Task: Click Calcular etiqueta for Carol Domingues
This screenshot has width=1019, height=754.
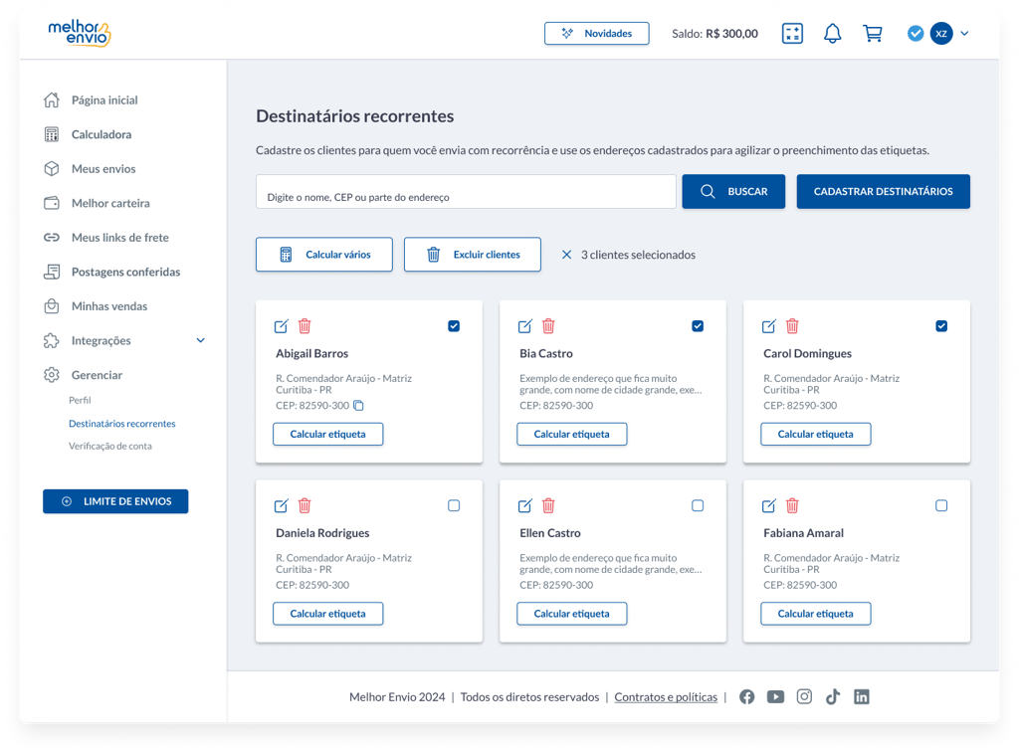Action: (x=816, y=434)
